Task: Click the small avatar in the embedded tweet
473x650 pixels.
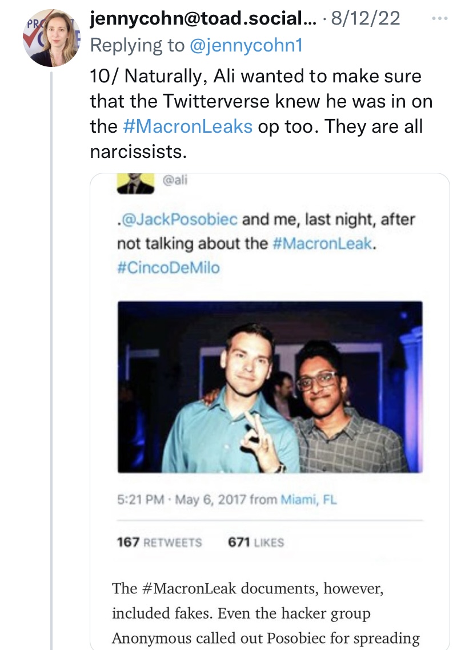Action: 135,183
